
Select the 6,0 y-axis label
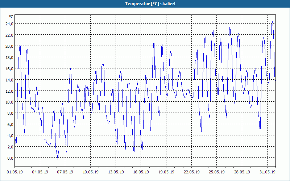[x=10, y=125]
